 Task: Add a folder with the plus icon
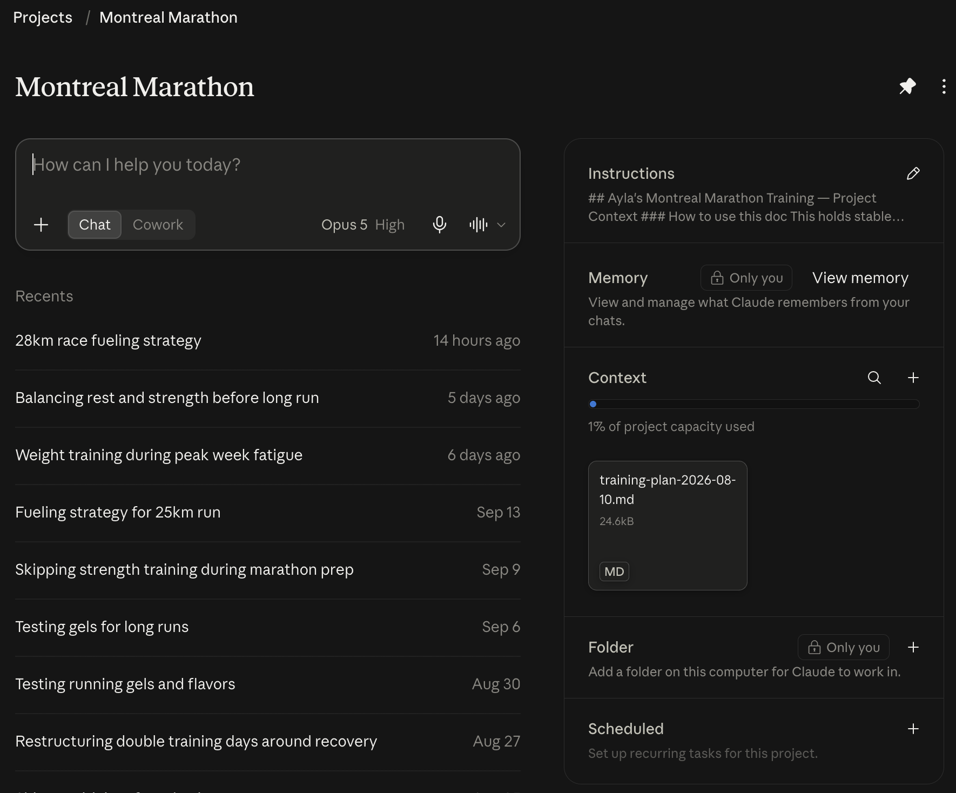[913, 647]
